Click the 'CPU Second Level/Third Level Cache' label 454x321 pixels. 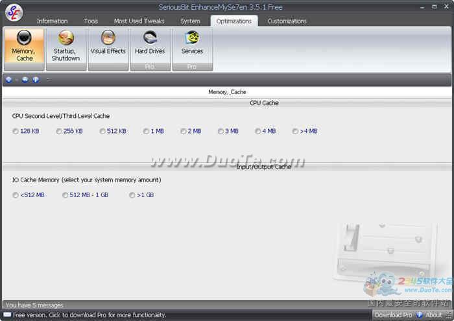(x=61, y=116)
